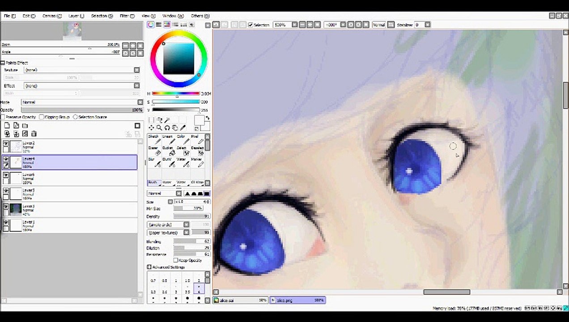Screen dimensions: 569x322
Task: Enable the Keep Opacity checkbox
Action: [176, 260]
